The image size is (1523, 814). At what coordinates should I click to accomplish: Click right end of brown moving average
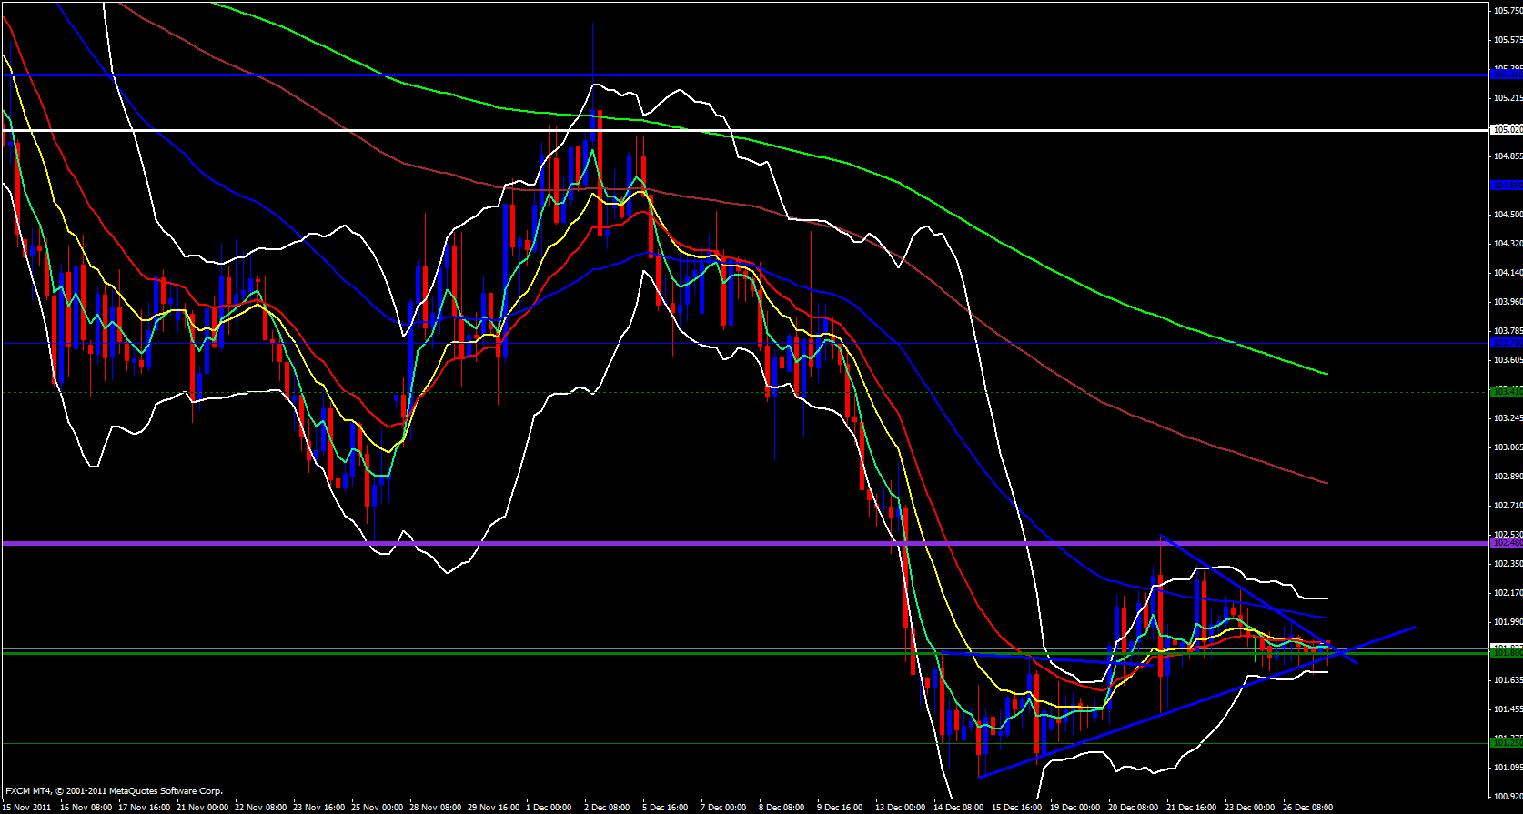tap(1326, 482)
